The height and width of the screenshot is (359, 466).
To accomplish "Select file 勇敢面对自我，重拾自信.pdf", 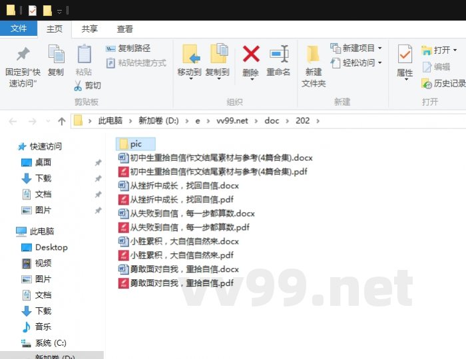I will 176,283.
